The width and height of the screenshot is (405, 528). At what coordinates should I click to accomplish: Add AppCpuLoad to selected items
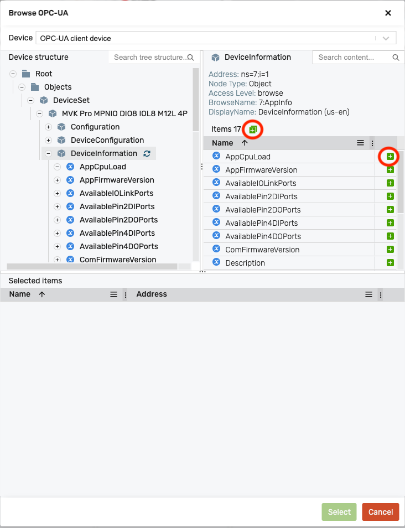390,156
